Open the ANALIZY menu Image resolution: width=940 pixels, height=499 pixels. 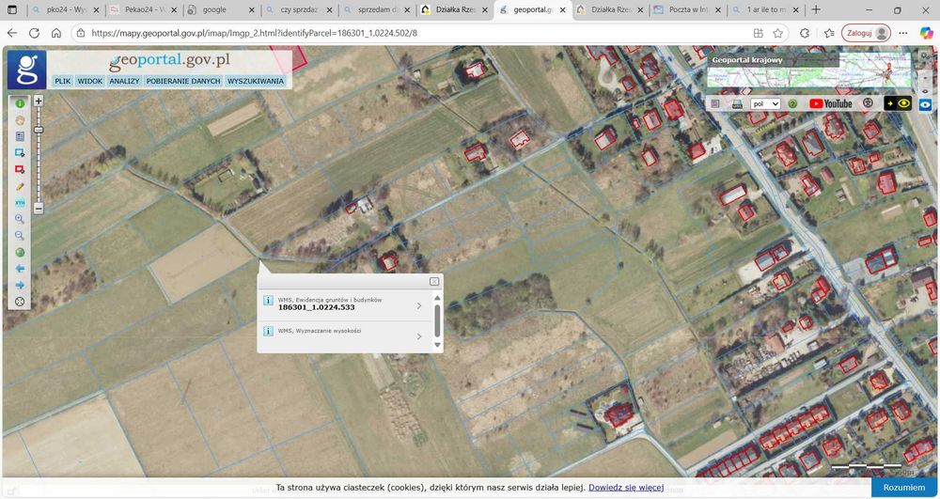pyautogui.click(x=124, y=81)
